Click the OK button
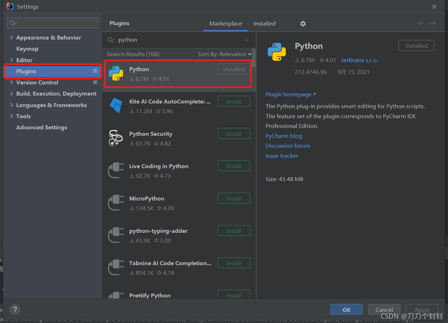The image size is (448, 323). 347,310
